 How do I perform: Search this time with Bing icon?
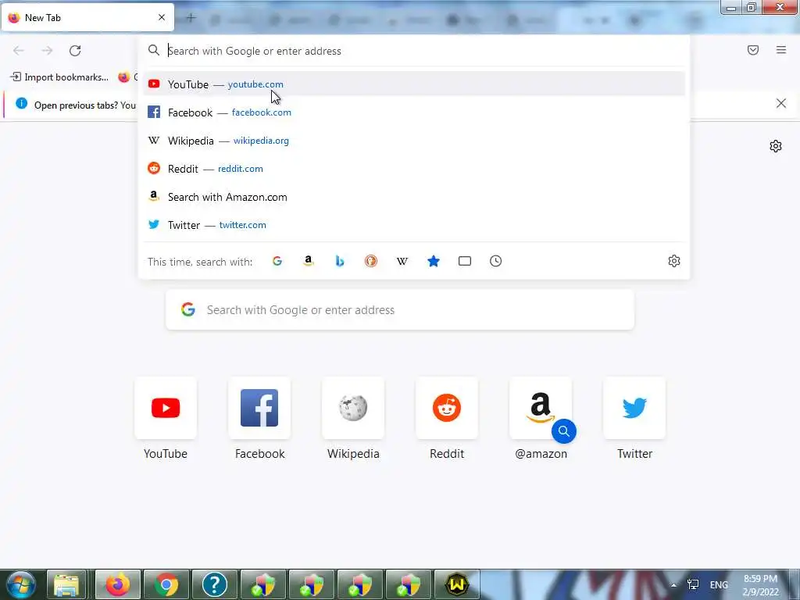click(x=340, y=261)
